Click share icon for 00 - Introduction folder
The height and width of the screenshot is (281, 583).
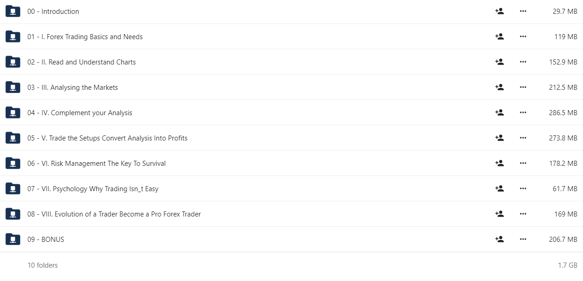pos(499,11)
